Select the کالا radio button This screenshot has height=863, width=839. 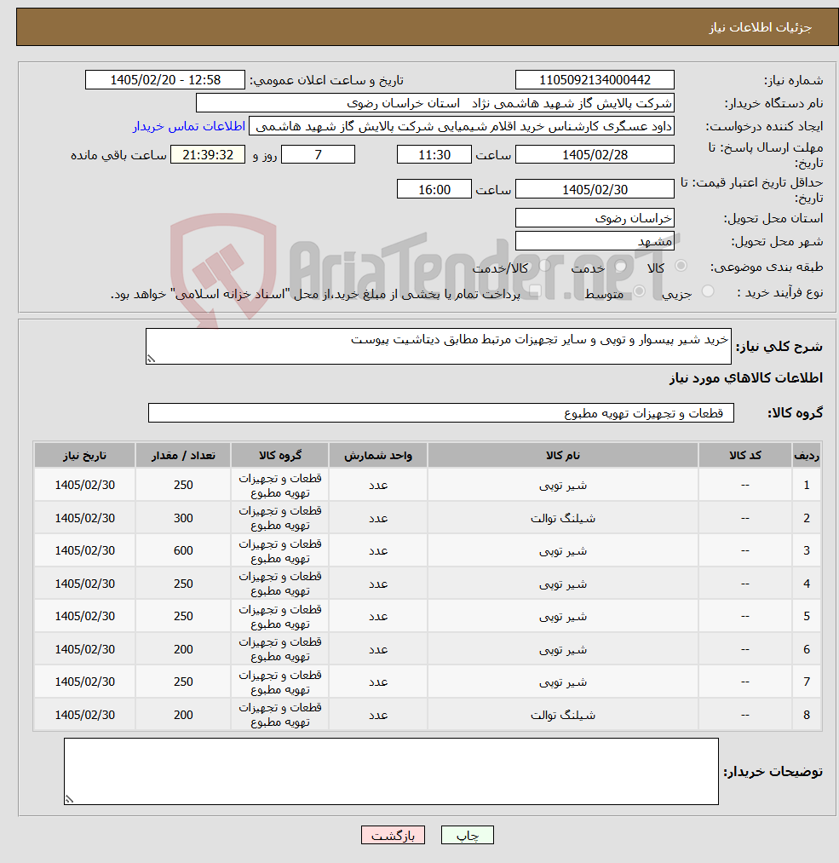click(x=681, y=266)
